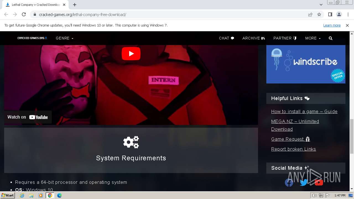Switch to Lethal Company tab
The width and height of the screenshot is (354, 199).
point(35,5)
